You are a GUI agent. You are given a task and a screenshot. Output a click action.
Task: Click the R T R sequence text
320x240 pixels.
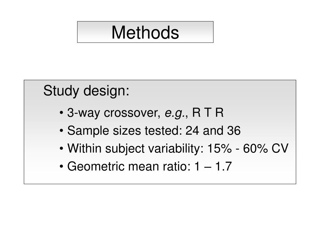point(208,112)
